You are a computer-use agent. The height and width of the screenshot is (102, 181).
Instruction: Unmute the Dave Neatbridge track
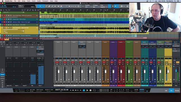[x=4, y=15]
